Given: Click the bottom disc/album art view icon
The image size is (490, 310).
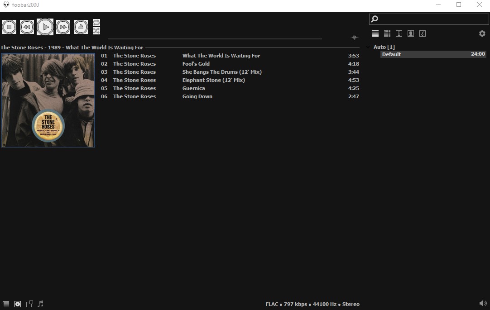Looking at the screenshot, I should pyautogui.click(x=18, y=304).
